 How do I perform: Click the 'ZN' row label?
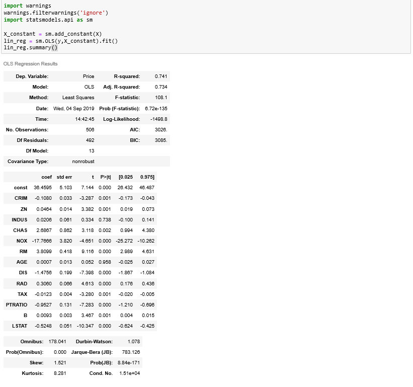point(24,209)
